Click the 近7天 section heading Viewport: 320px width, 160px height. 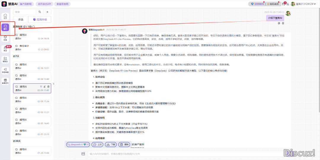[x=17, y=56]
